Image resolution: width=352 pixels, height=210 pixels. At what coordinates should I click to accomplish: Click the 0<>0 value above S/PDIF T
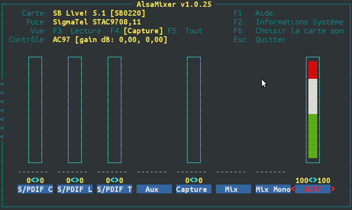(115, 180)
